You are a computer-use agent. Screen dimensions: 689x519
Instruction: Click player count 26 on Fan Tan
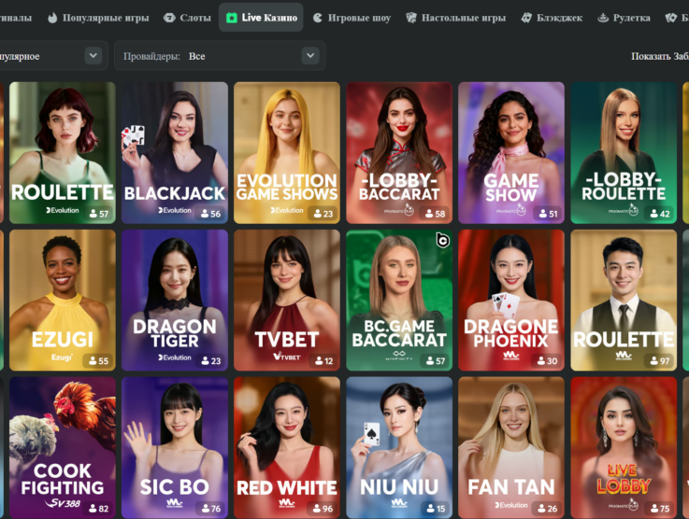tap(548, 509)
